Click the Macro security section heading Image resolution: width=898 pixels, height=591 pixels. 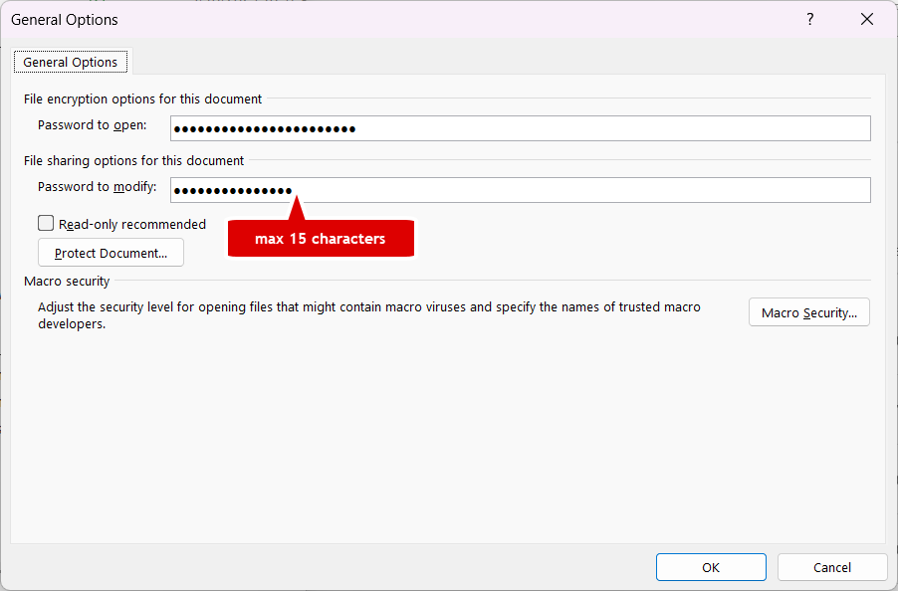(x=67, y=282)
